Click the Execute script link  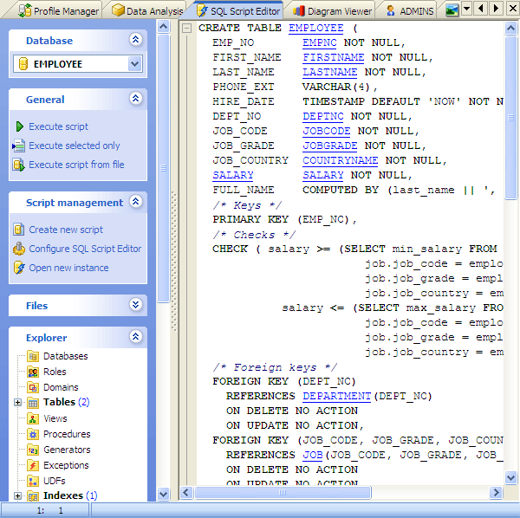(58, 126)
